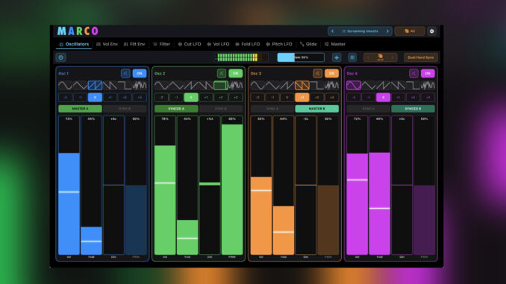Screen dimensions: 506x284
Task: Select square waveform for Osc 3
Action: click(x=317, y=86)
